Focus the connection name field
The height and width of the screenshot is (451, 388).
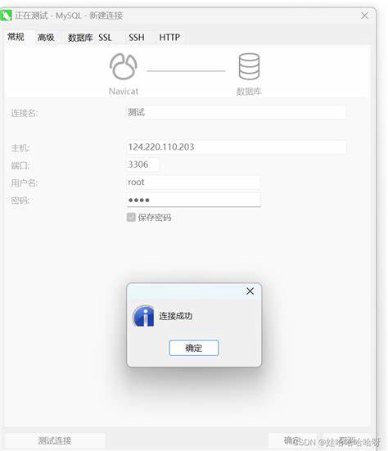[x=236, y=112]
